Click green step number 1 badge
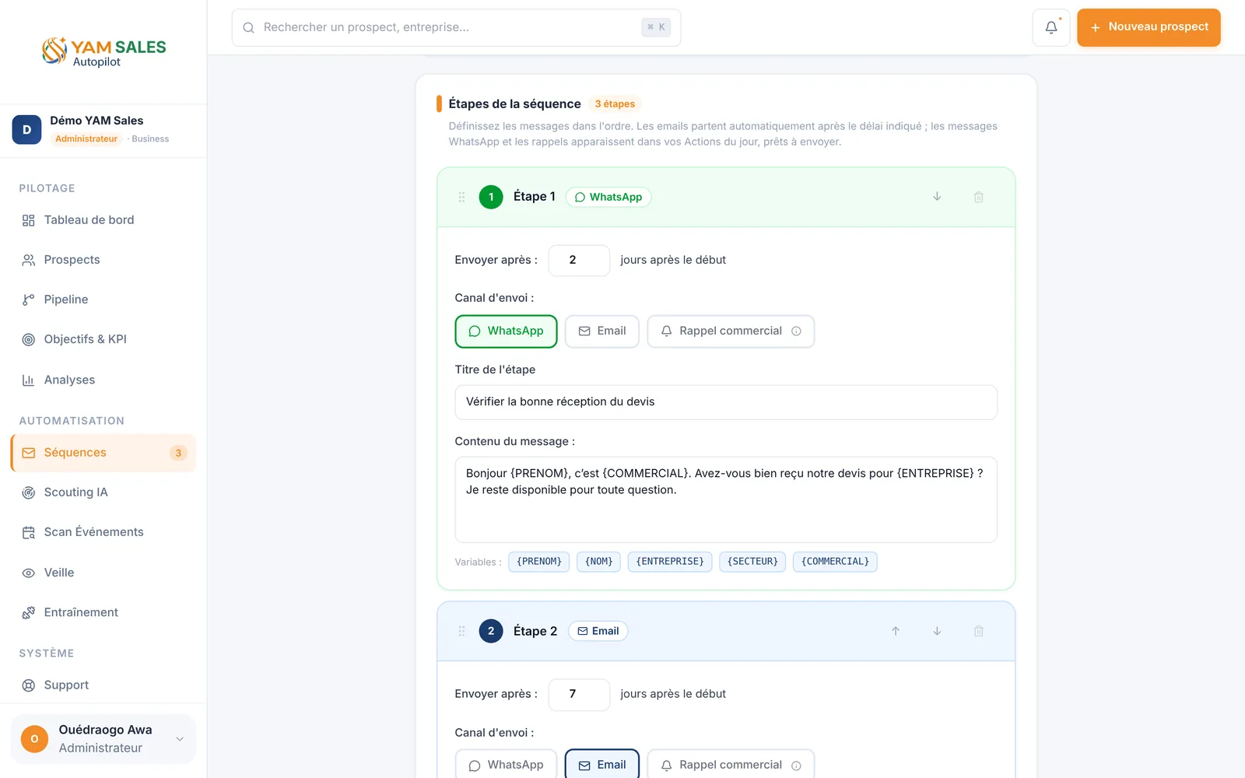1245x778 pixels. click(491, 197)
